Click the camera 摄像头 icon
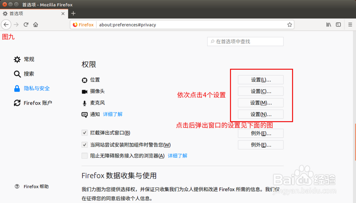The width and height of the screenshot is (356, 203). [x=84, y=91]
